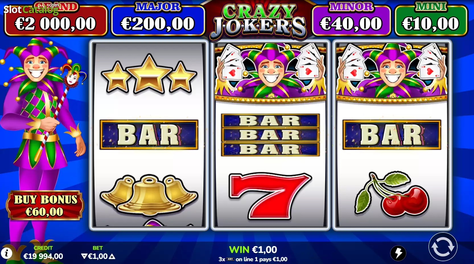Open the info paytable icon
Screen dimensions: 474x264
click(6, 253)
